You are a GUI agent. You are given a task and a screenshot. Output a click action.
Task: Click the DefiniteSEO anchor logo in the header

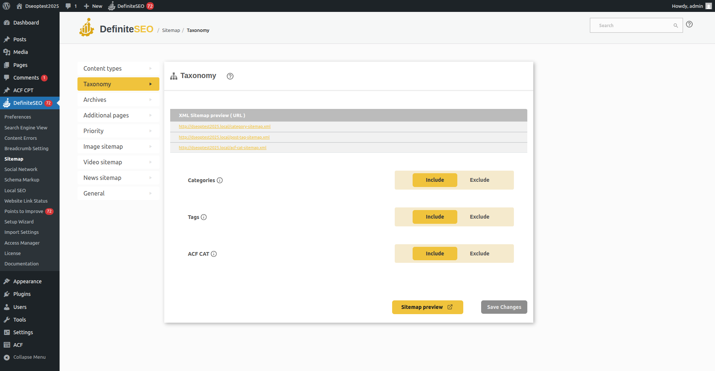[86, 27]
